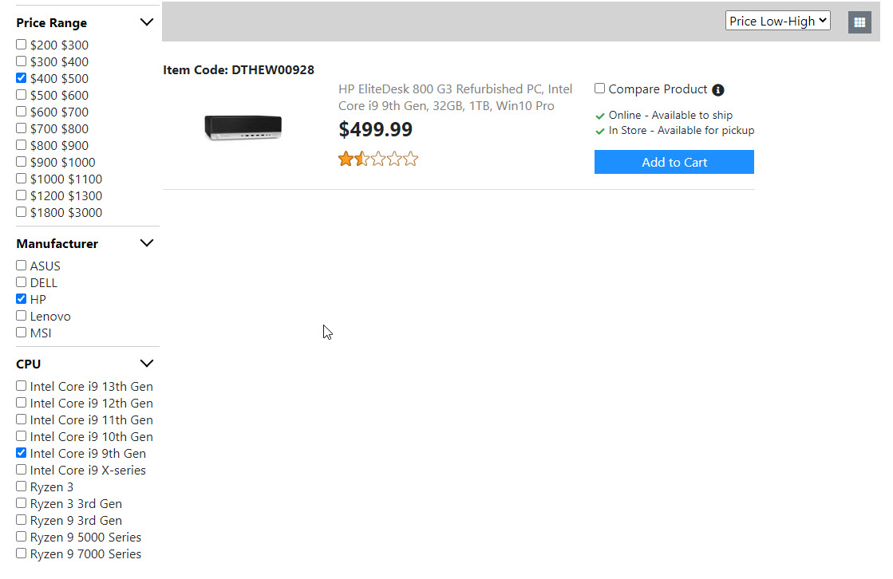Check the $1800 $3000 price range
This screenshot has width=893, height=579.
(x=22, y=212)
